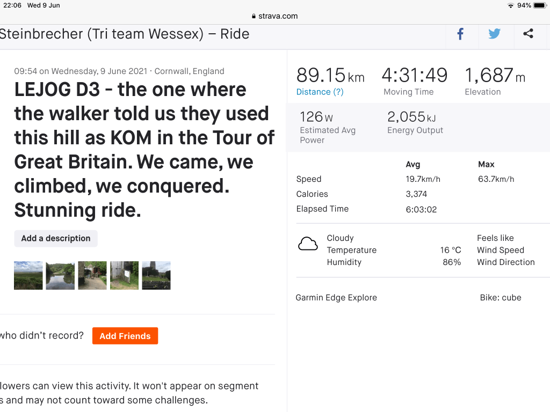View the second photo of the river
This screenshot has height=412, width=550.
[60, 275]
